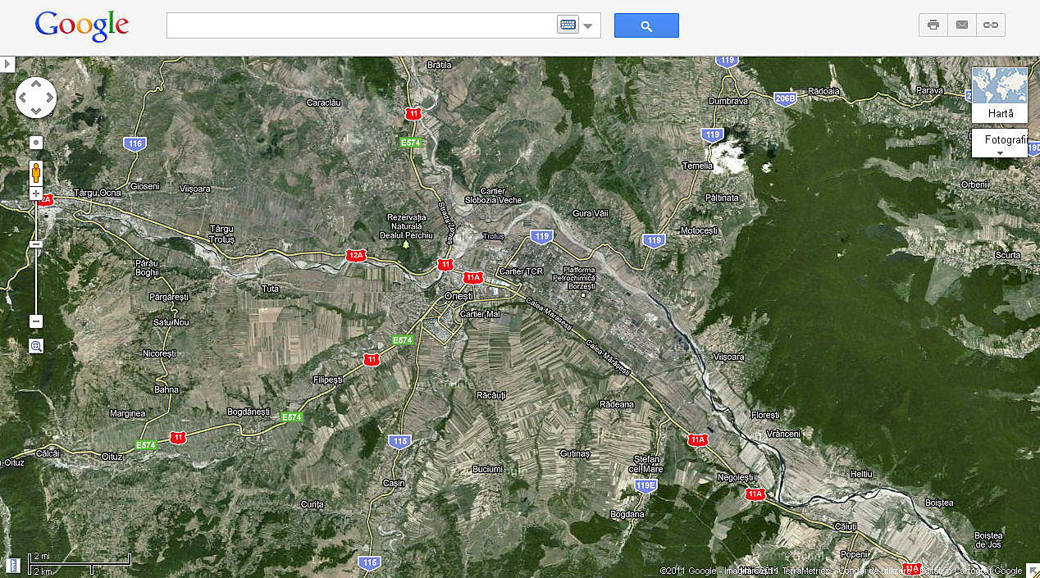Open the on-screen keyboard icon
The image size is (1040, 578).
[x=569, y=25]
